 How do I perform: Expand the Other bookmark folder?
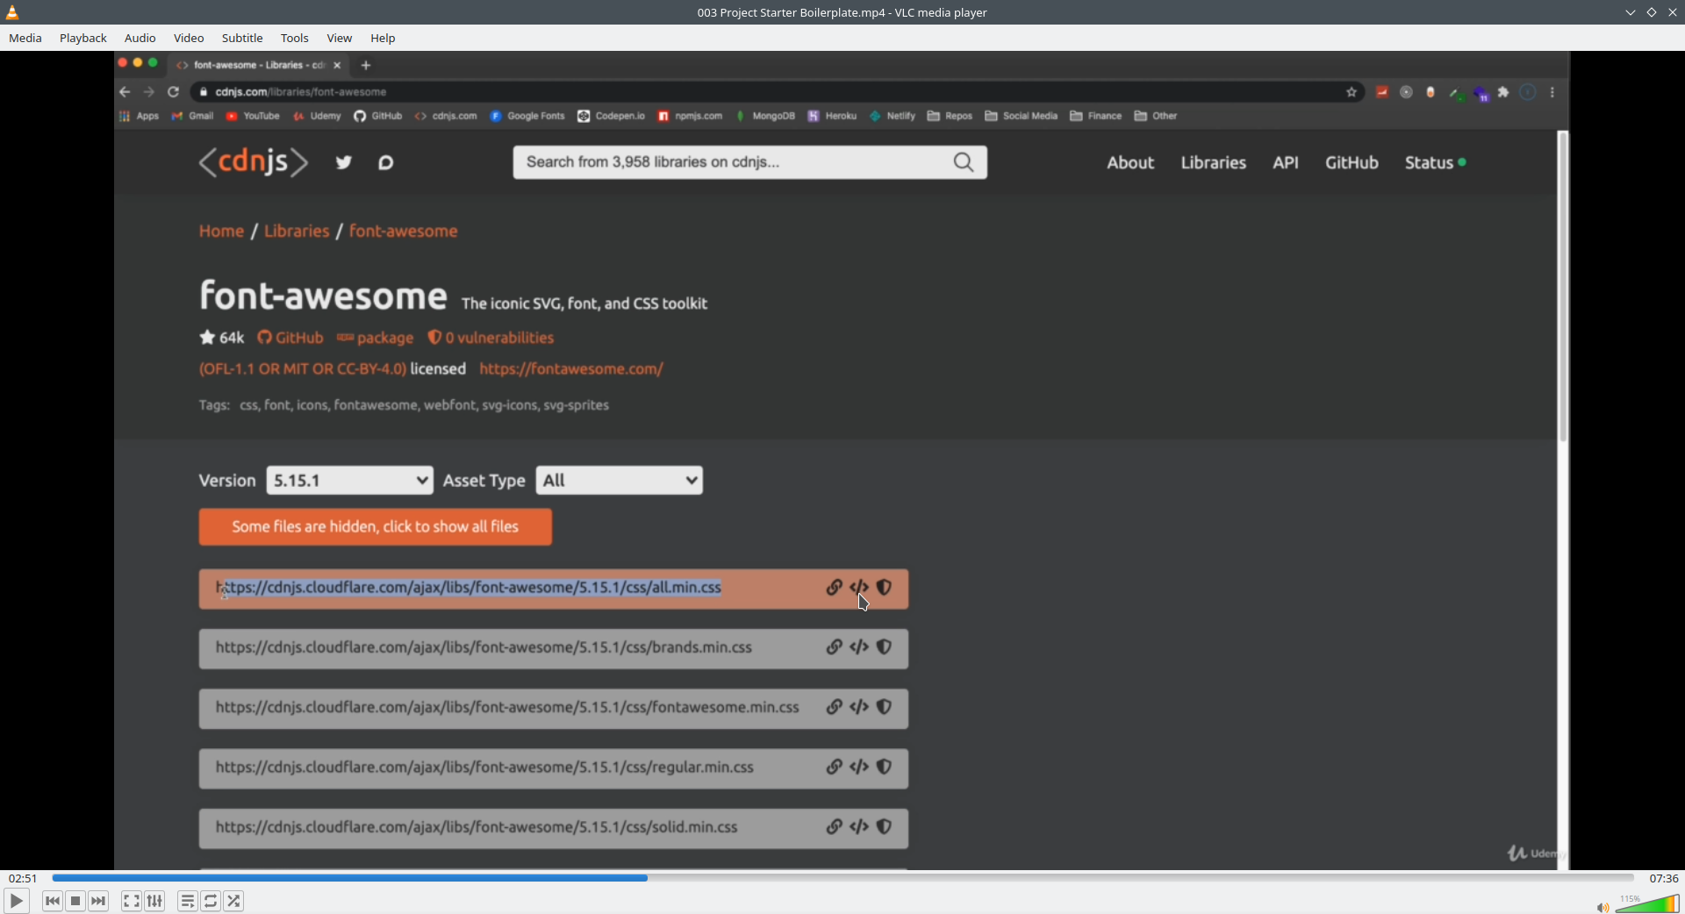click(1156, 116)
